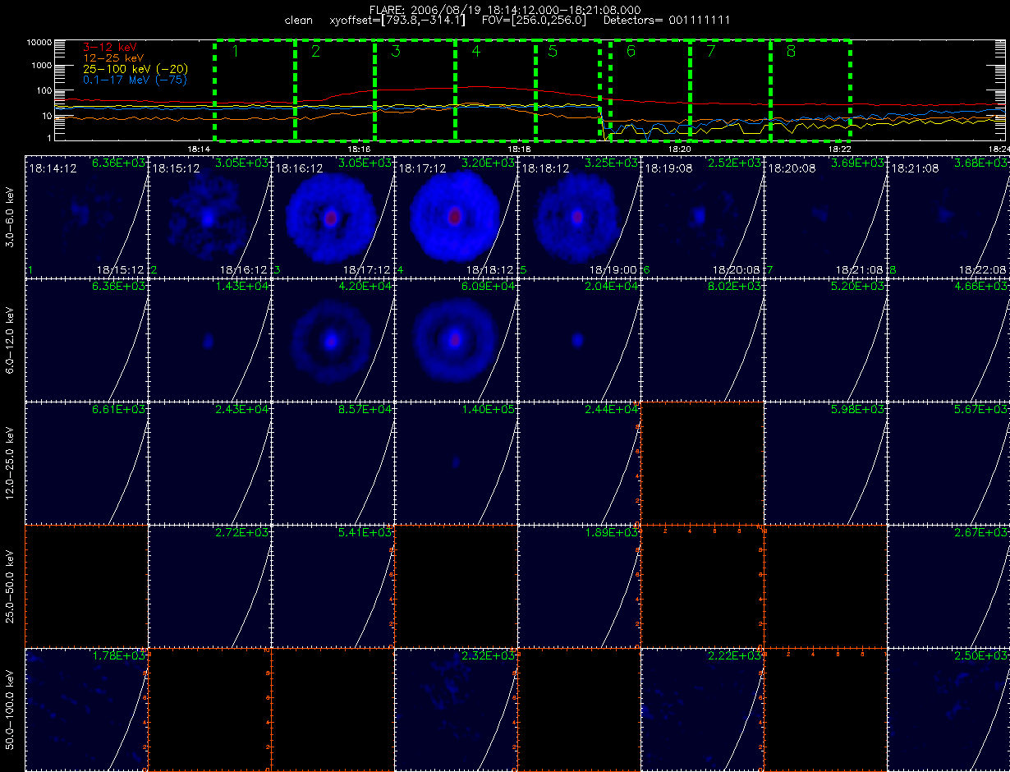Select the 3-6 keV image with peak 3.25E+03
Viewport: 1010px width, 772px height.
[579, 216]
